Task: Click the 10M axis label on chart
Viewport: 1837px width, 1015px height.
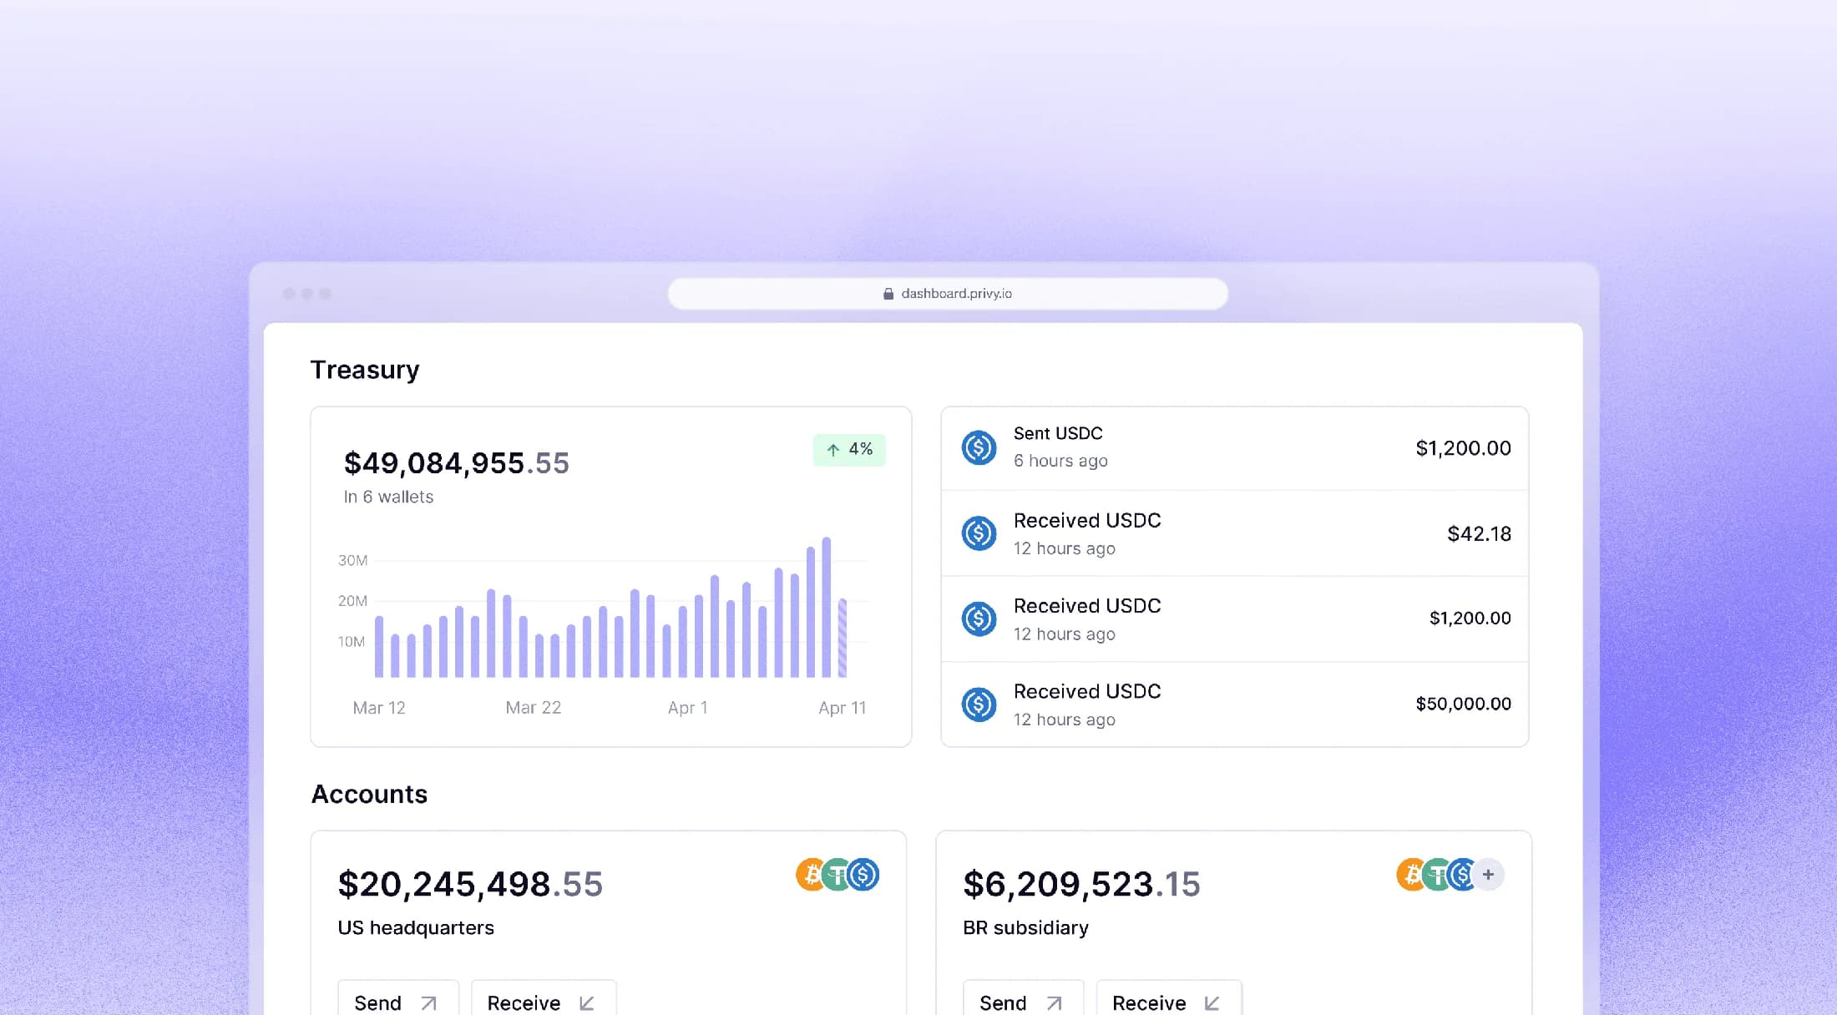Action: click(x=352, y=642)
